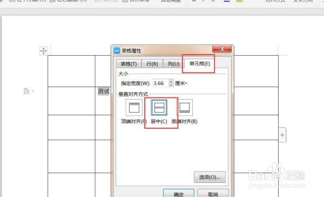
Task: Click the paragraph layout icon in left margin
Action: [26, 91]
